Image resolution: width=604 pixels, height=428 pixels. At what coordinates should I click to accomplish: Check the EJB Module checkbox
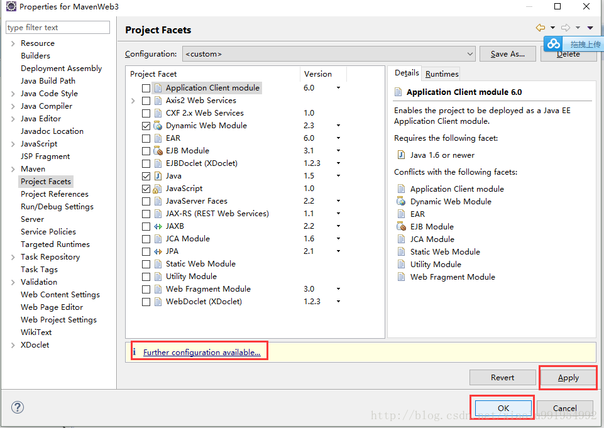pos(146,151)
